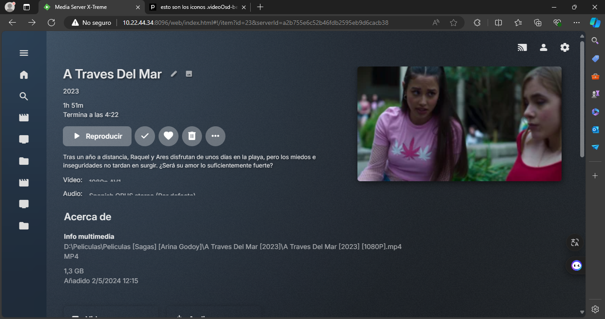Click the movie still thumbnail
Screen dimensions: 605x319
(x=459, y=124)
